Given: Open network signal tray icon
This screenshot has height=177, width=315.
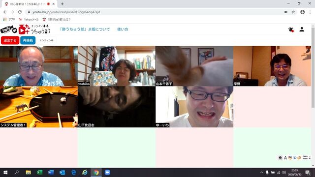Looking at the screenshot, I should pyautogui.click(x=279, y=173).
